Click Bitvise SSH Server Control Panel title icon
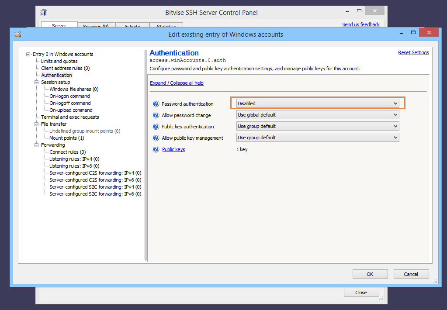 point(43,12)
